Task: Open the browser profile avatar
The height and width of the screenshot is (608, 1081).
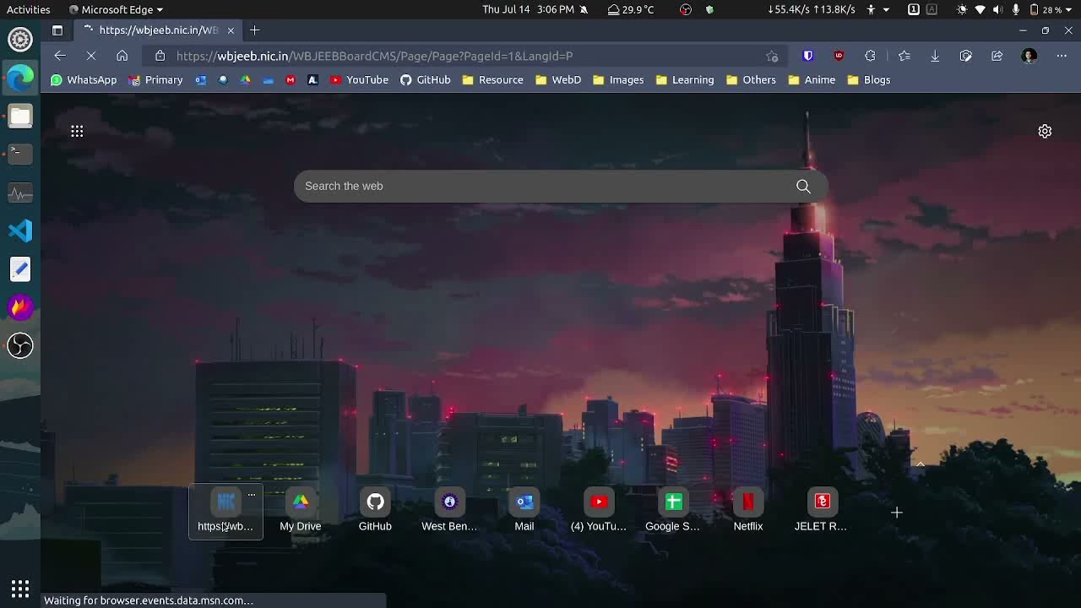Action: click(x=1029, y=56)
